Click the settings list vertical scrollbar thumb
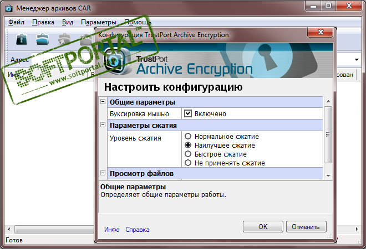The image size is (366, 249). pos(328,134)
